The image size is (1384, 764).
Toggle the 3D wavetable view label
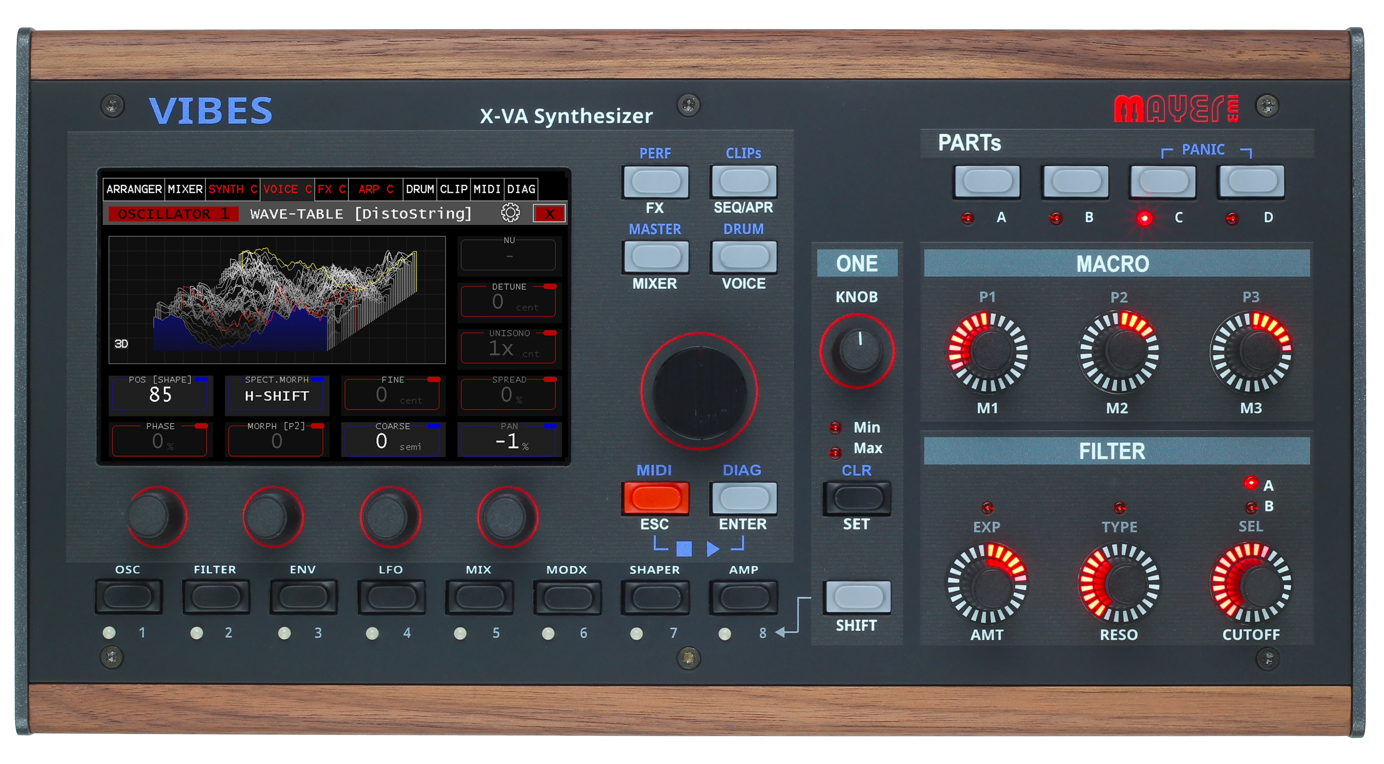coord(121,344)
